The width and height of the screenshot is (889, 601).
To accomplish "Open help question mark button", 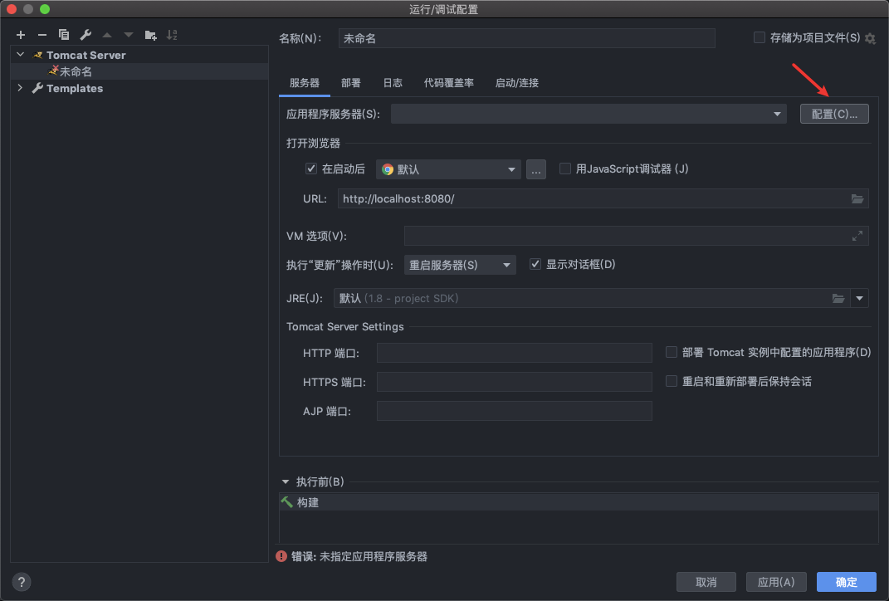I will [22, 582].
